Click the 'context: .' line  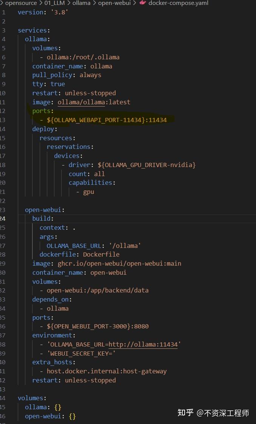tap(57, 228)
